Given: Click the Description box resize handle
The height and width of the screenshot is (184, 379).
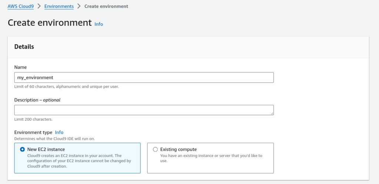Looking at the screenshot, I should point(272,114).
